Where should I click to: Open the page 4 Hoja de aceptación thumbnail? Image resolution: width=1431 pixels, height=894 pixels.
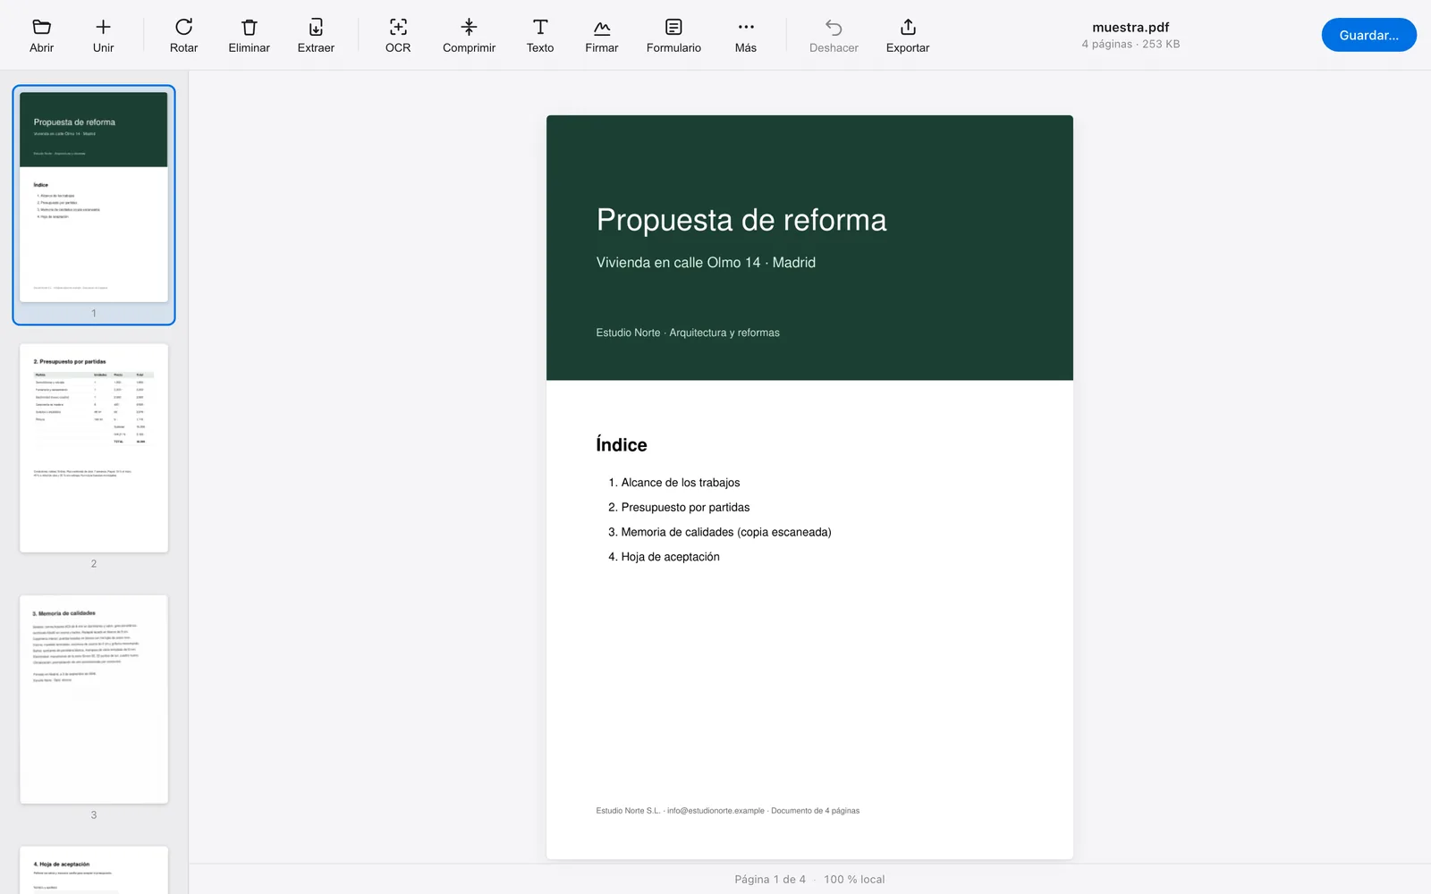point(94,870)
